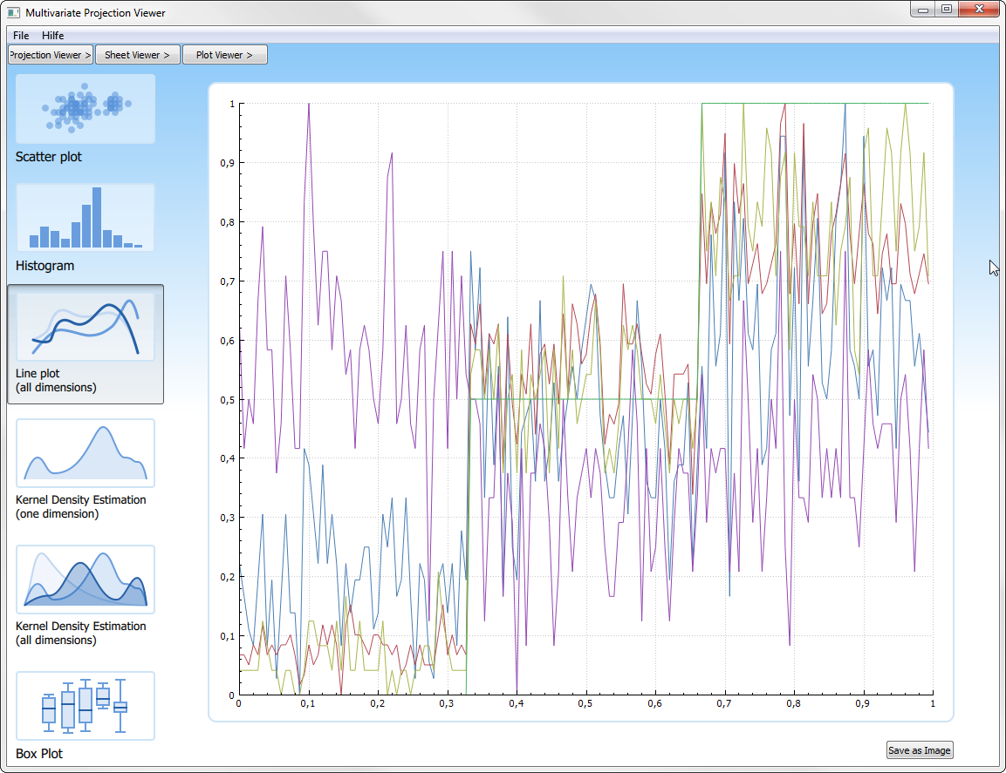The height and width of the screenshot is (773, 1006).
Task: Open the File menu
Action: 21,36
